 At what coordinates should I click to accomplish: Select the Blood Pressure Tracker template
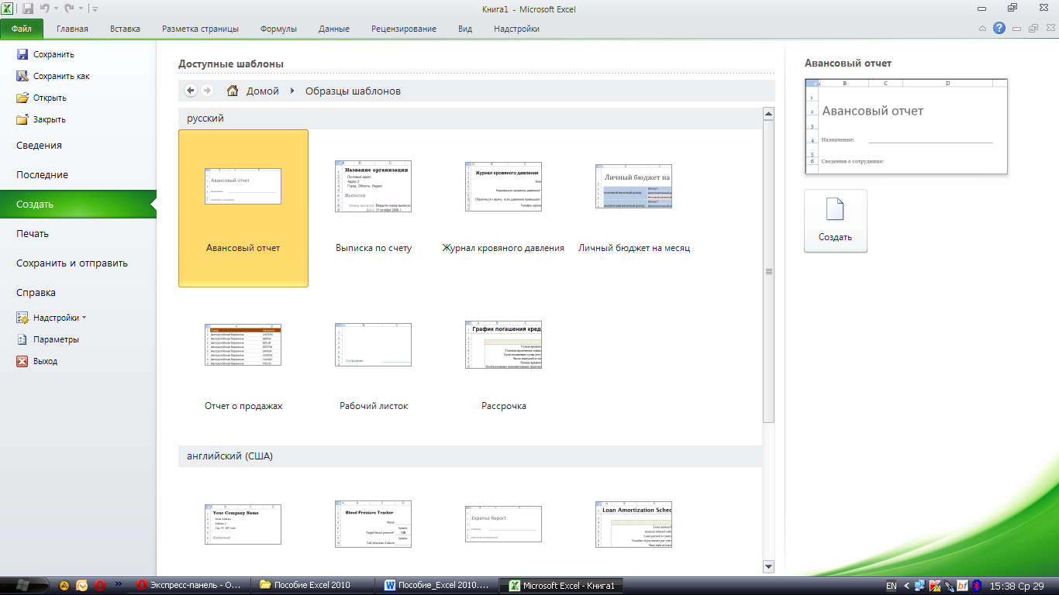coord(374,524)
